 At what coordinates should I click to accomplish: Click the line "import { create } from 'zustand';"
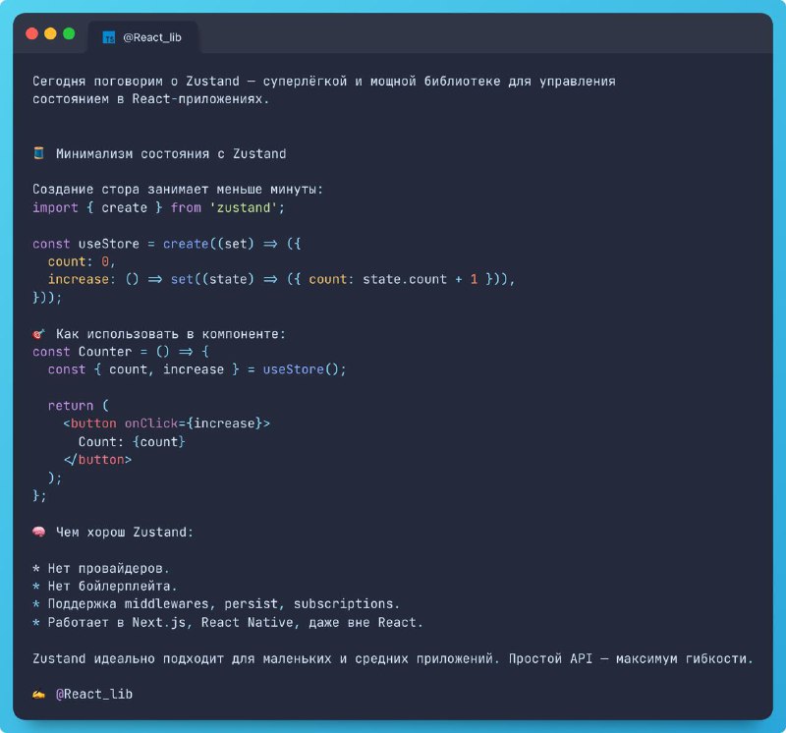click(158, 207)
